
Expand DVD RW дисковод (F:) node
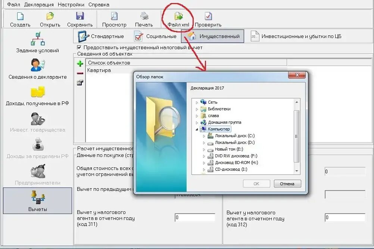(204, 156)
